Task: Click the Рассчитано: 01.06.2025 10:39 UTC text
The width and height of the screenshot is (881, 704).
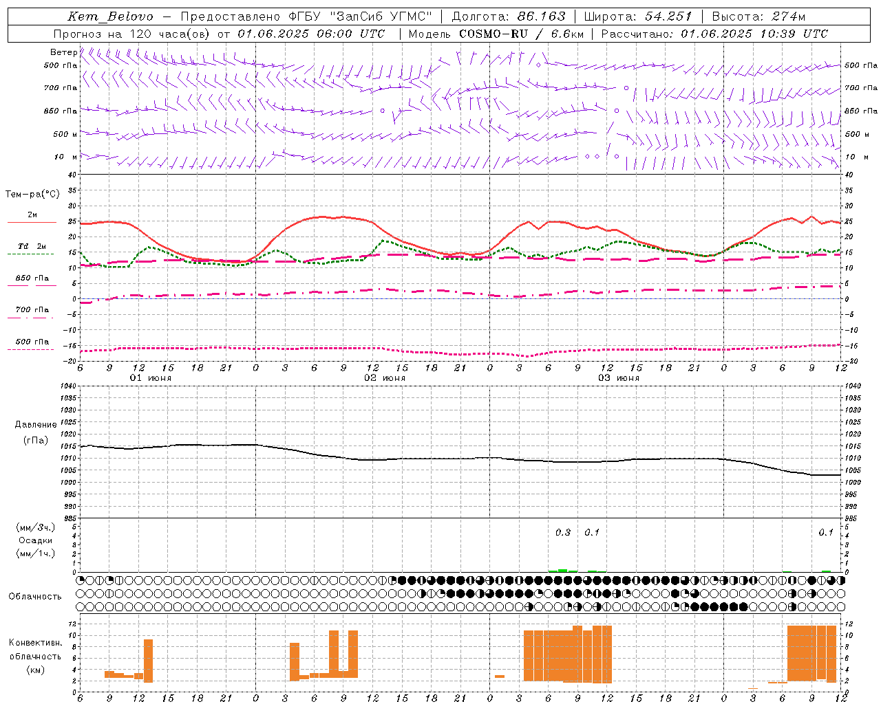Action: tap(714, 33)
